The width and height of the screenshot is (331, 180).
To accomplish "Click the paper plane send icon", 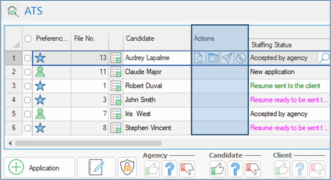I will [x=227, y=58].
